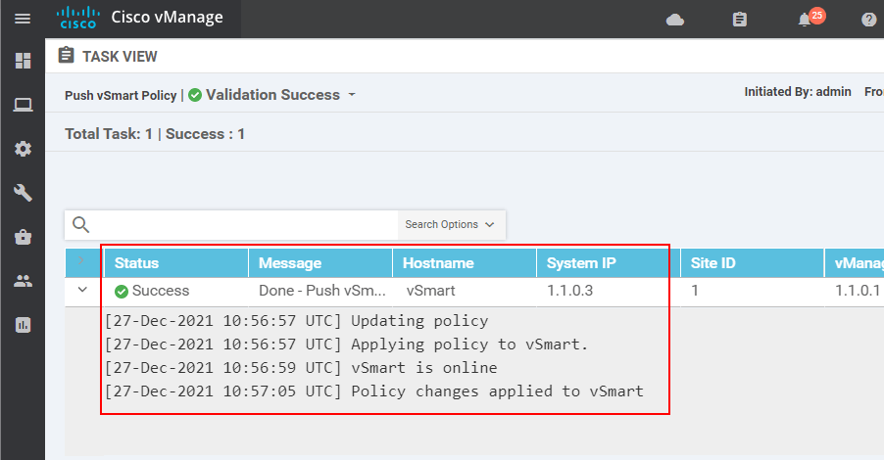The height and width of the screenshot is (460, 884).
Task: Sort table by Hostname column header
Action: click(x=440, y=263)
